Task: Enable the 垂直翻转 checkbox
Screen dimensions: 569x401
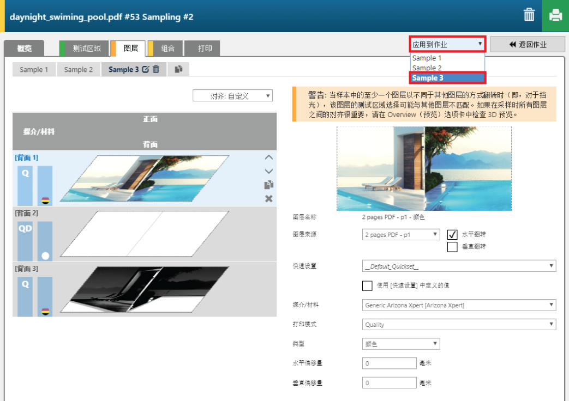Action: (452, 247)
